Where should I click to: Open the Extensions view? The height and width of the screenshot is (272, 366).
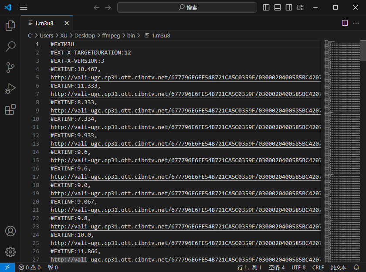click(x=10, y=109)
